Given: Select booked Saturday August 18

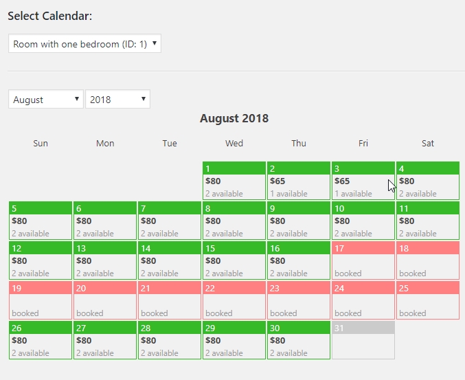Looking at the screenshot, I should pyautogui.click(x=428, y=260).
